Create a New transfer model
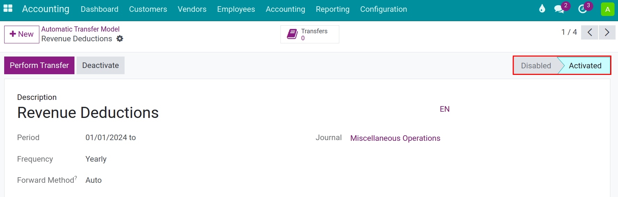618x197 pixels. (x=22, y=34)
